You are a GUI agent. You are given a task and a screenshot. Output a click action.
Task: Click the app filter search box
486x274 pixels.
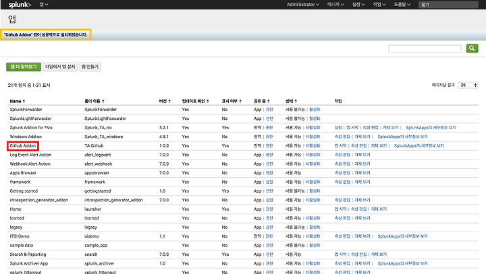[x=425, y=48]
